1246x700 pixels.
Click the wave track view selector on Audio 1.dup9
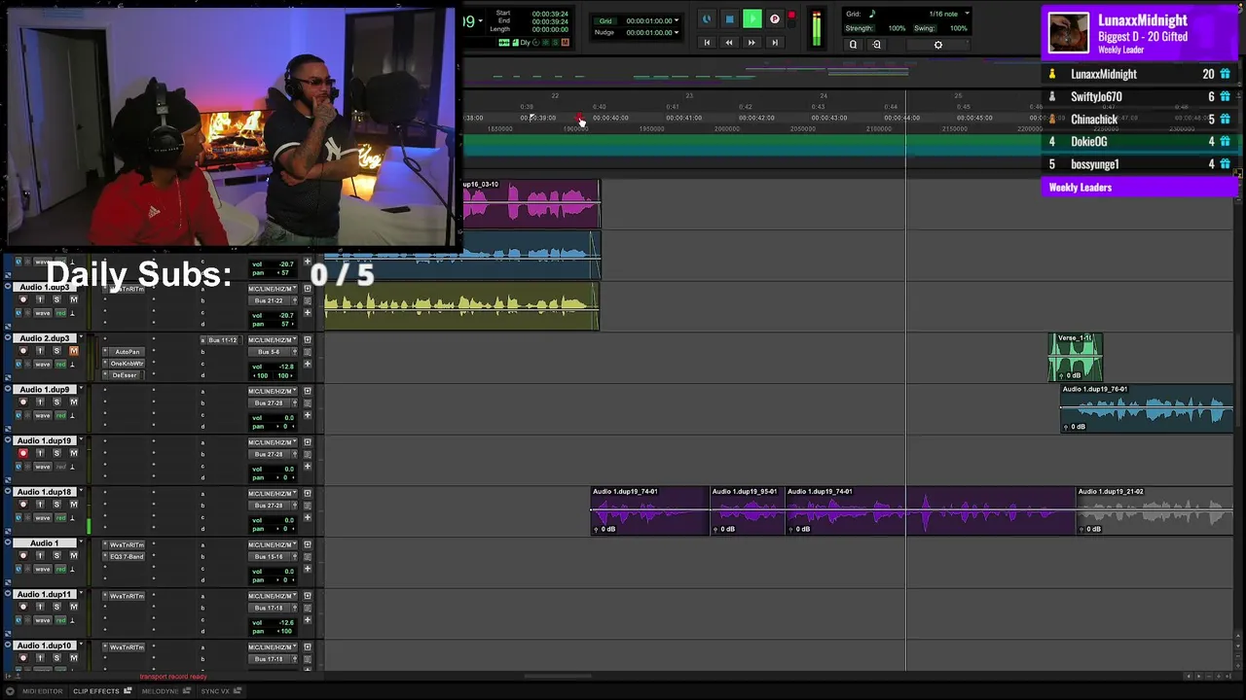point(43,415)
